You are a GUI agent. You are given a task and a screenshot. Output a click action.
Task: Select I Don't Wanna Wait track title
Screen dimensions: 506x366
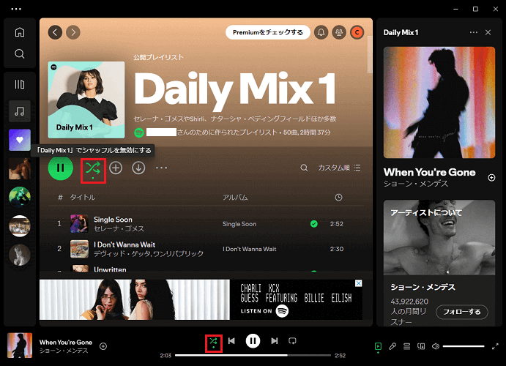point(124,244)
